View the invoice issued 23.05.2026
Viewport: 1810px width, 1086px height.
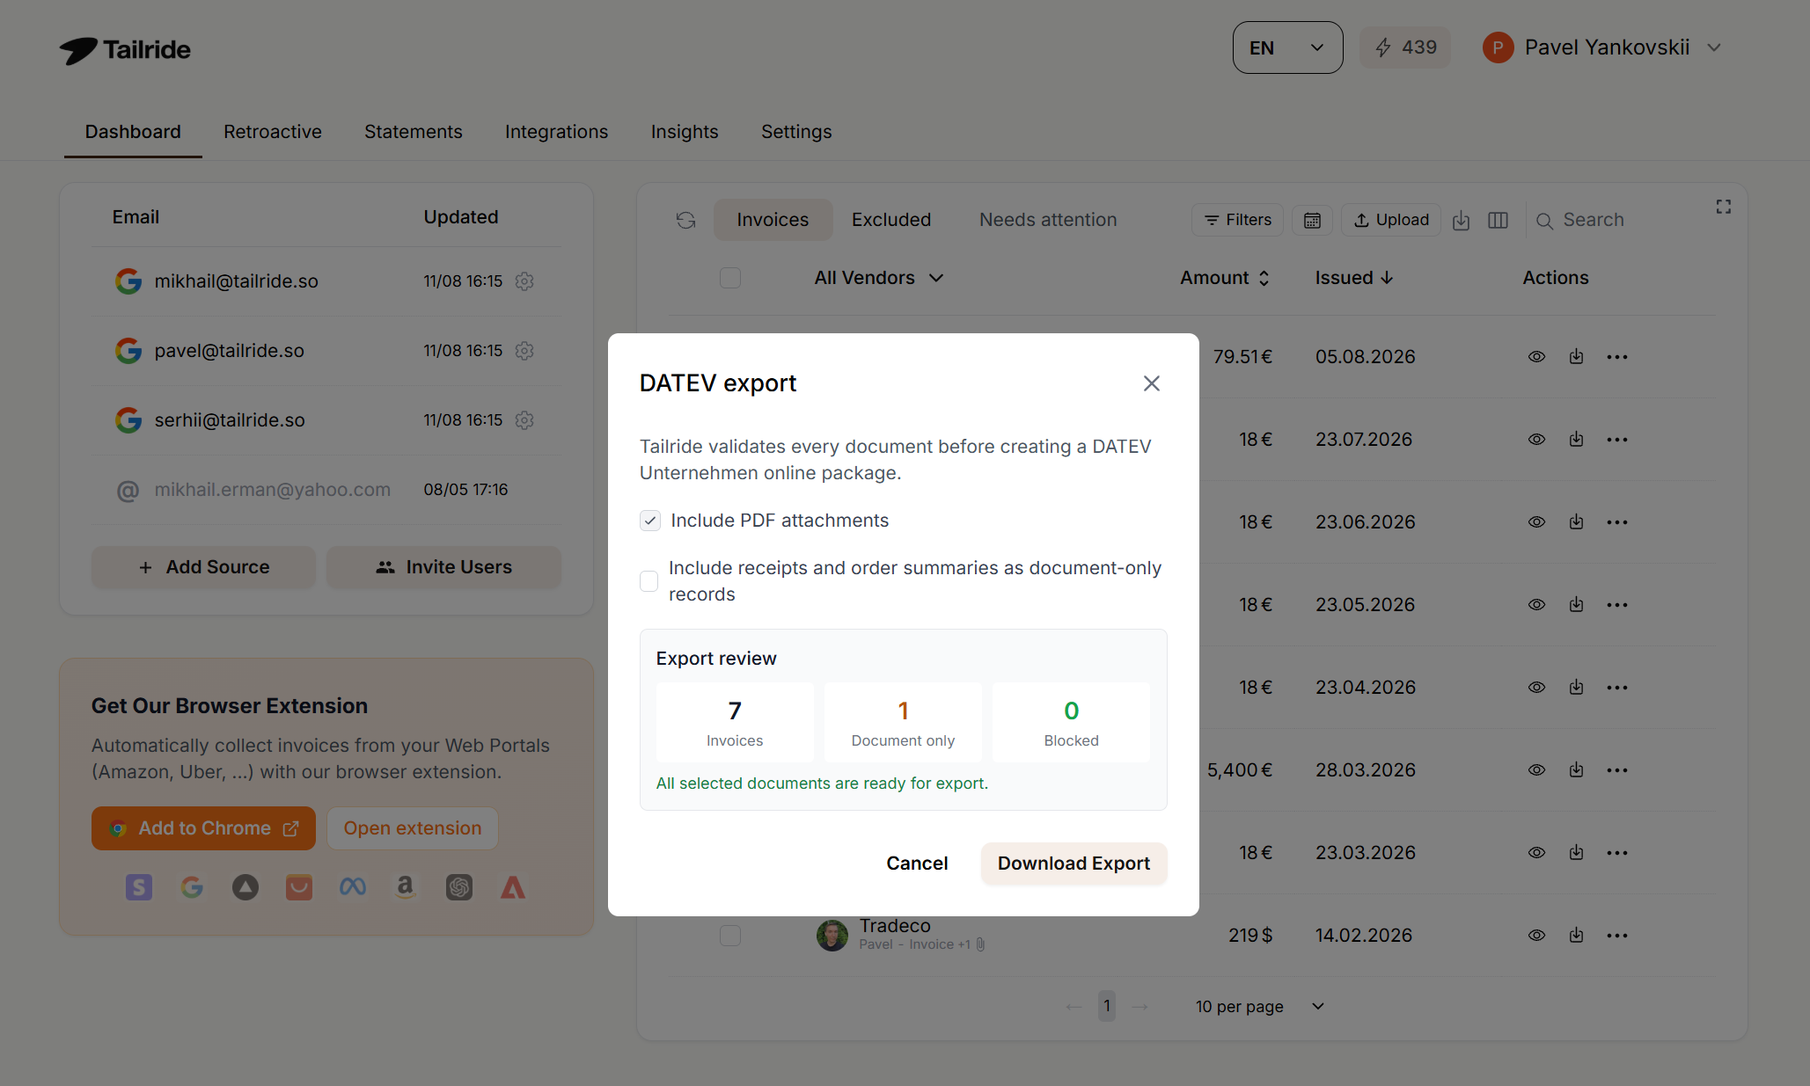pos(1536,605)
